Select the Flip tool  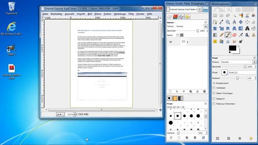(x=241, y=29)
